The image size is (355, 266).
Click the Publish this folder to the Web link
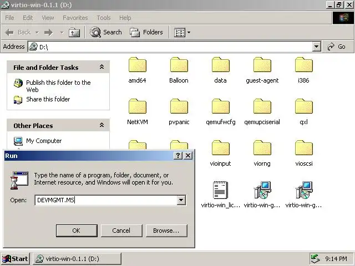tap(58, 86)
